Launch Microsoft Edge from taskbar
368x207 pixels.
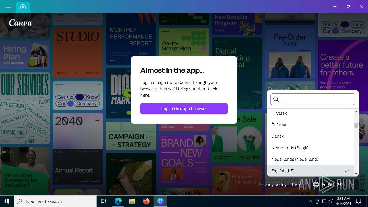118,201
